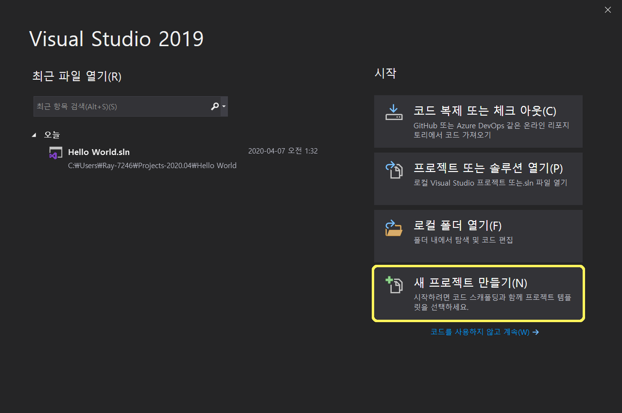
Task: Click the Hello World.sln solution file icon
Action: (x=55, y=153)
